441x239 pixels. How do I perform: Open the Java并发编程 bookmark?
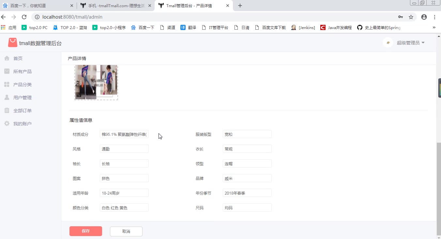(336, 28)
